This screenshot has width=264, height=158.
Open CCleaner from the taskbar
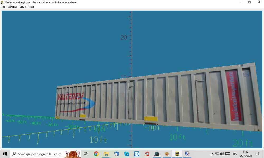(147, 154)
